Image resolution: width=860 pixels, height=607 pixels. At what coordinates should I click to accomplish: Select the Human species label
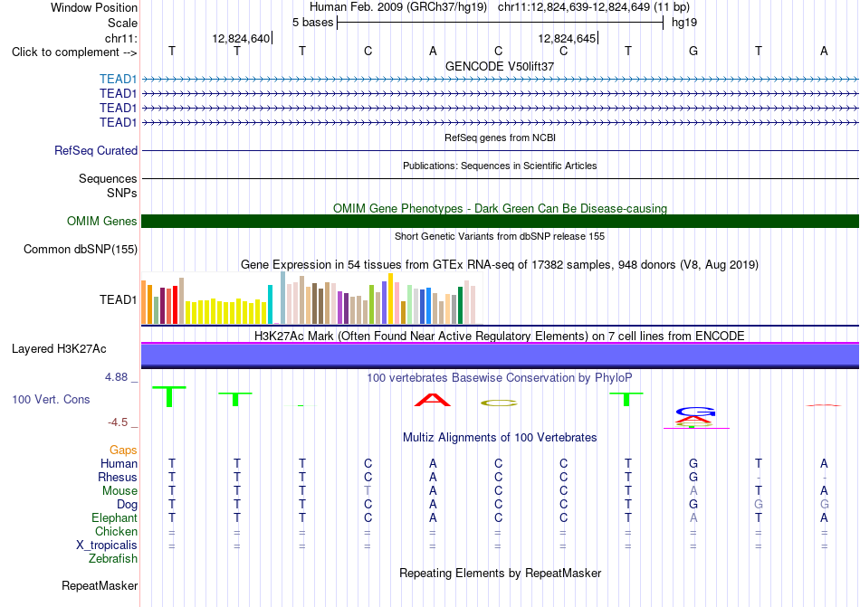[119, 463]
